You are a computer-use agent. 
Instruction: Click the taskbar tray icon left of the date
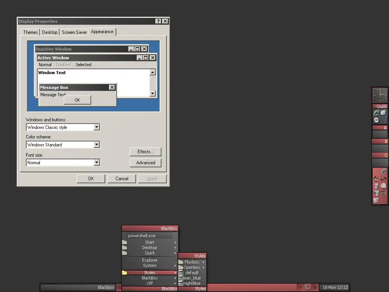coord(307,287)
